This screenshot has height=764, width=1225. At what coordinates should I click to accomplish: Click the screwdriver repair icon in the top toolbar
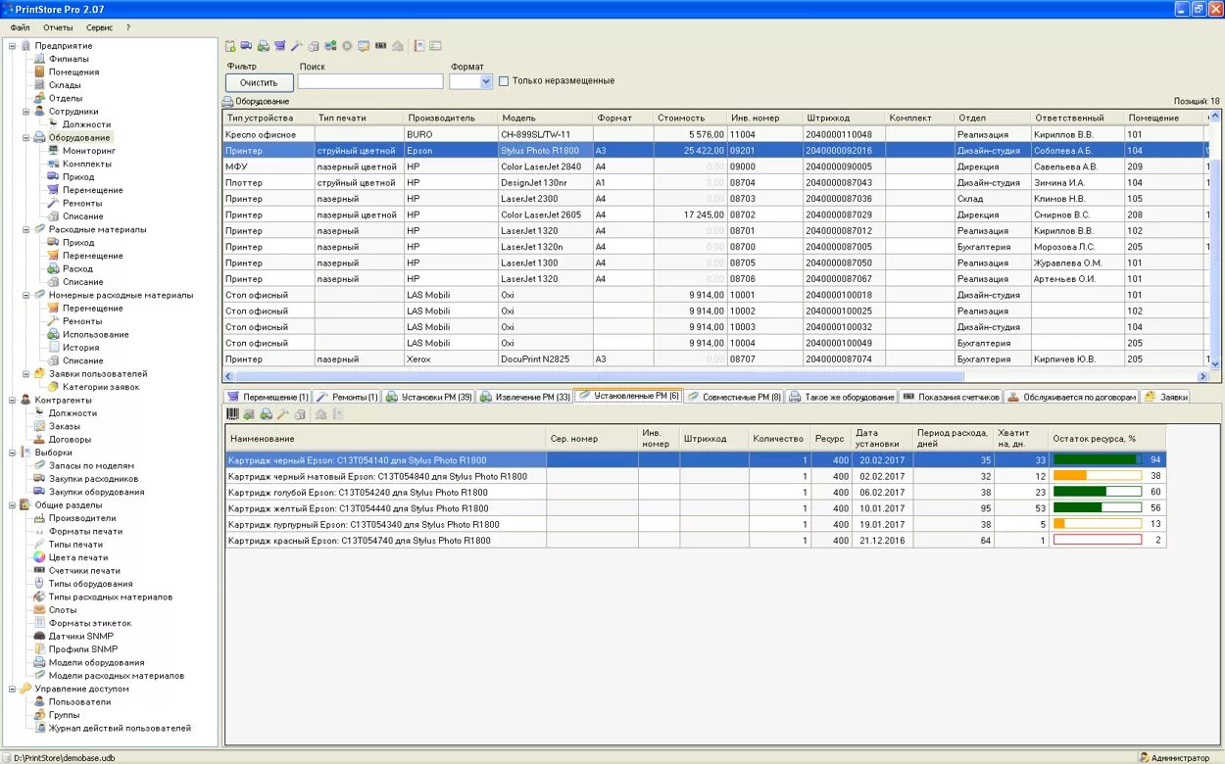pos(296,46)
